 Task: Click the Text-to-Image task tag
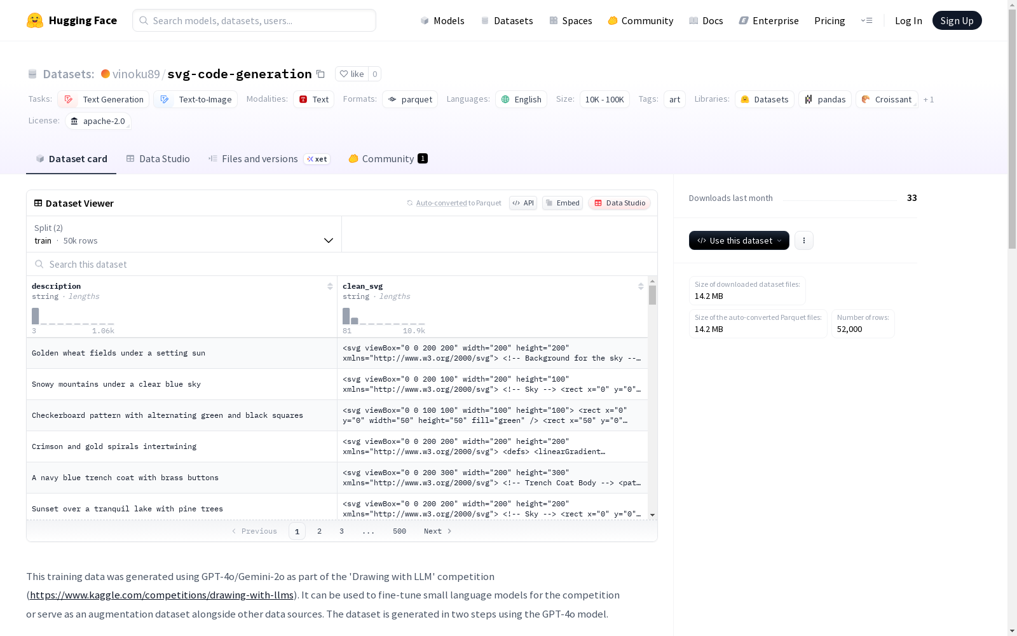196,99
